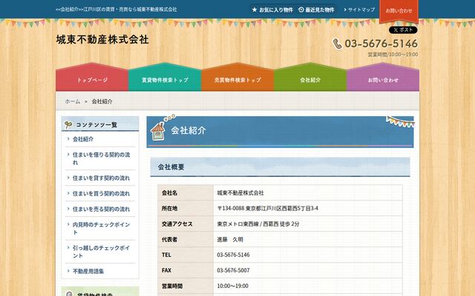Click the pin icon beside コンテンツ一覧

68,124
